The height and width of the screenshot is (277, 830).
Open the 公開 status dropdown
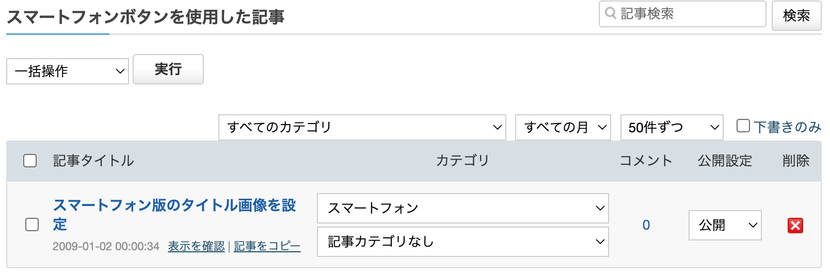[725, 225]
